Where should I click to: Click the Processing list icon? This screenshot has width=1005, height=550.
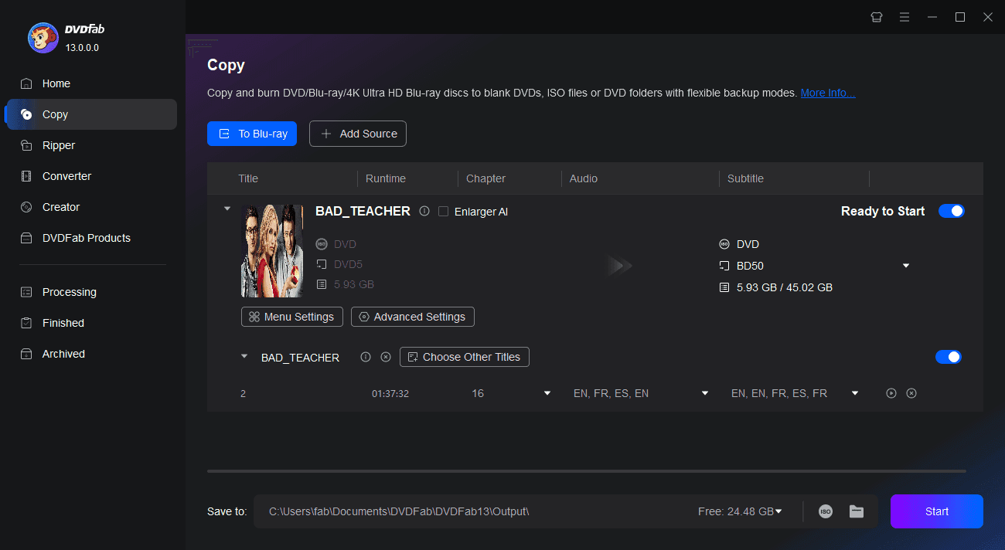[27, 292]
